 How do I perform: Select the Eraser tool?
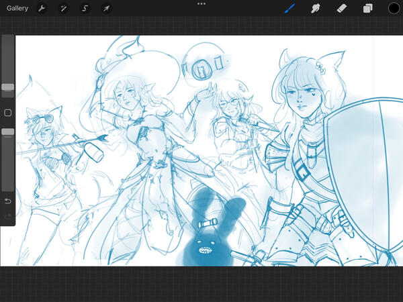341,9
